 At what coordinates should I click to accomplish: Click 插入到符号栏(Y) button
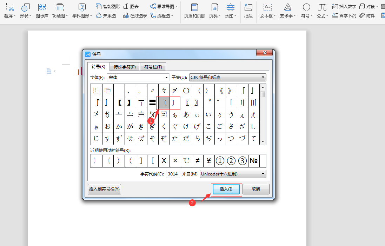104,189
